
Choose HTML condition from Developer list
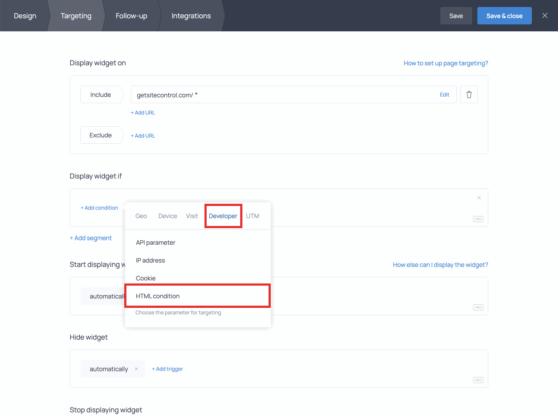click(x=158, y=296)
